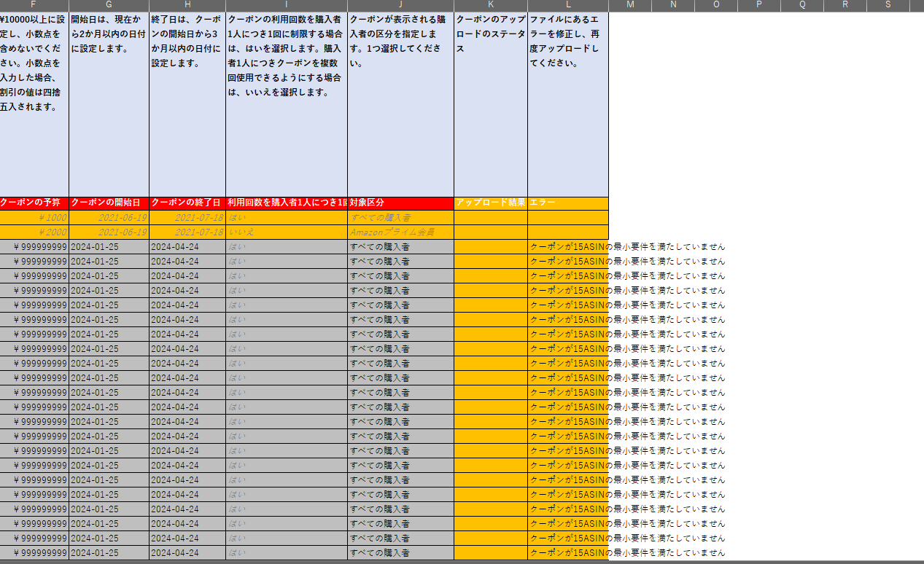Click the エラー header cell
The image size is (924, 564).
pyautogui.click(x=568, y=203)
